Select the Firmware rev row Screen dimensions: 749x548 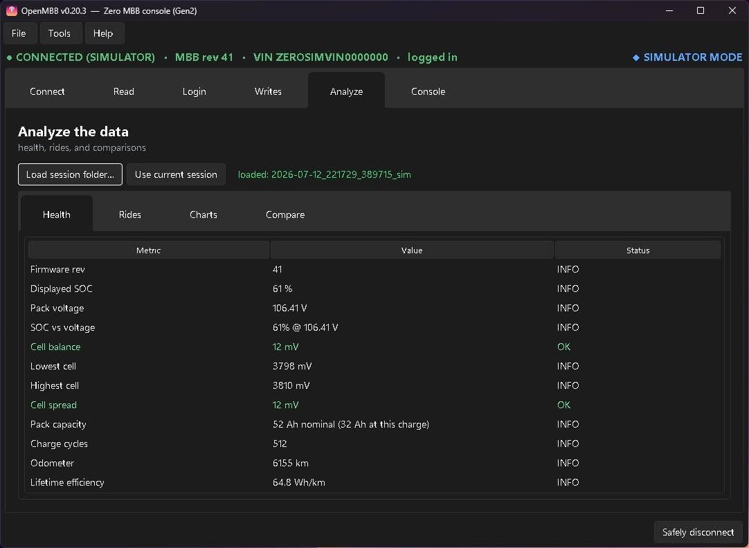click(374, 269)
